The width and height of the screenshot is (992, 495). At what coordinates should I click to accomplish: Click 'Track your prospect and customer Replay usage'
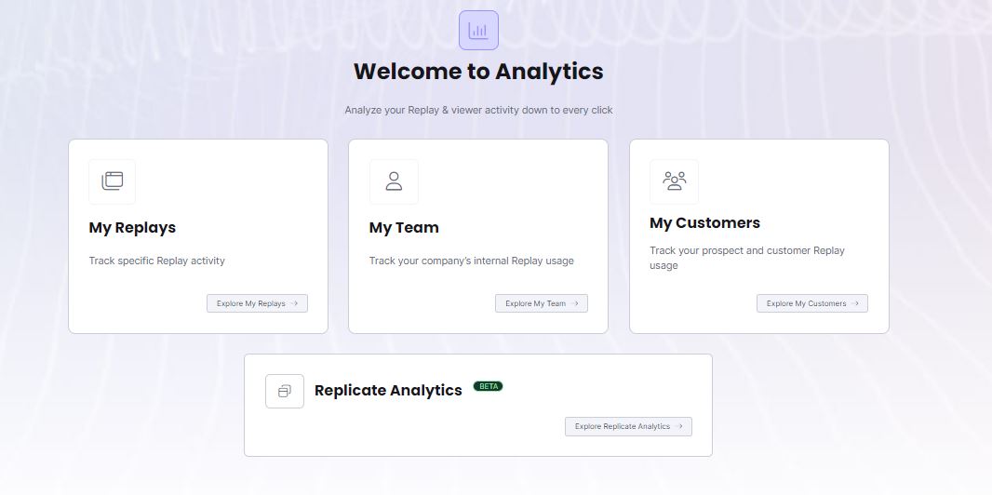(747, 258)
